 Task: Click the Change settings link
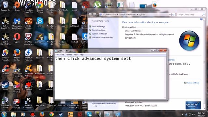(x=192, y=83)
